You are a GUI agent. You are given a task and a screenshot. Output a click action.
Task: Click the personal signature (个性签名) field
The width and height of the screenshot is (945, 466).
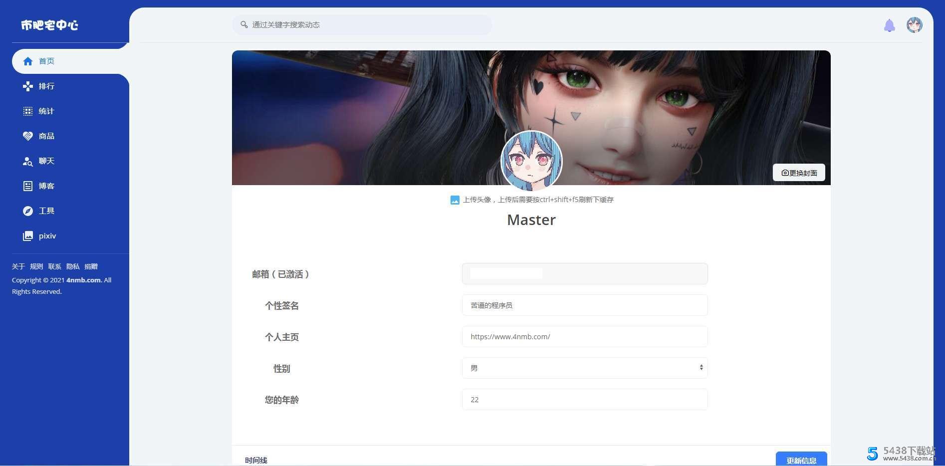pos(584,305)
